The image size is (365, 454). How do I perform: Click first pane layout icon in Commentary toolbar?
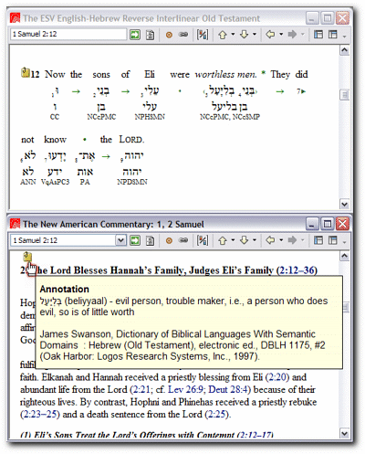pos(318,240)
